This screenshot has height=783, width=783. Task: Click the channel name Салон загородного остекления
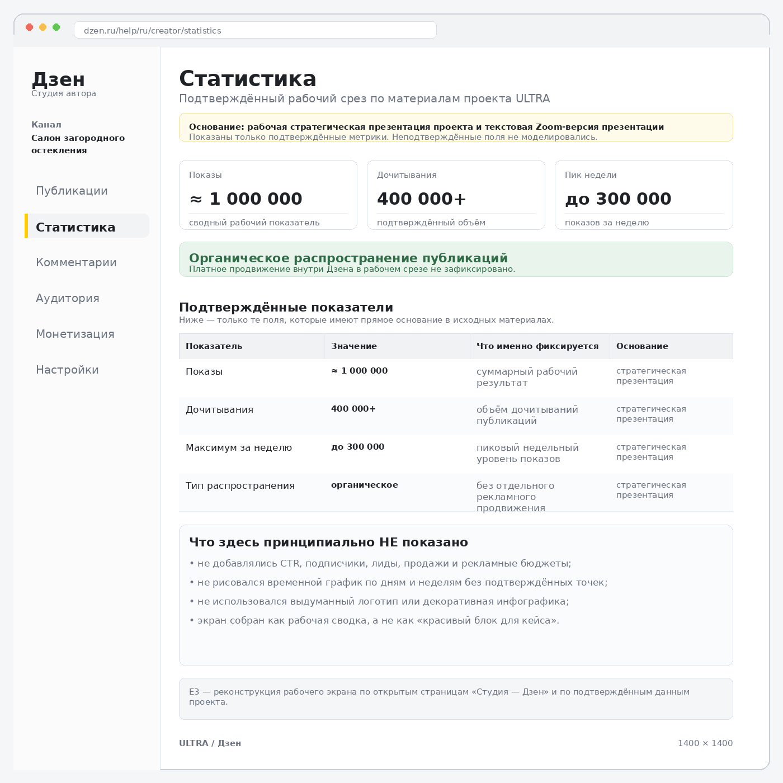pyautogui.click(x=78, y=144)
